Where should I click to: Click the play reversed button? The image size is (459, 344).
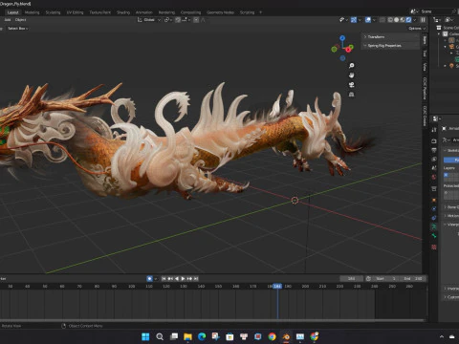point(177,279)
